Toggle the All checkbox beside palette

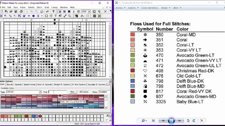[x=108, y=120]
